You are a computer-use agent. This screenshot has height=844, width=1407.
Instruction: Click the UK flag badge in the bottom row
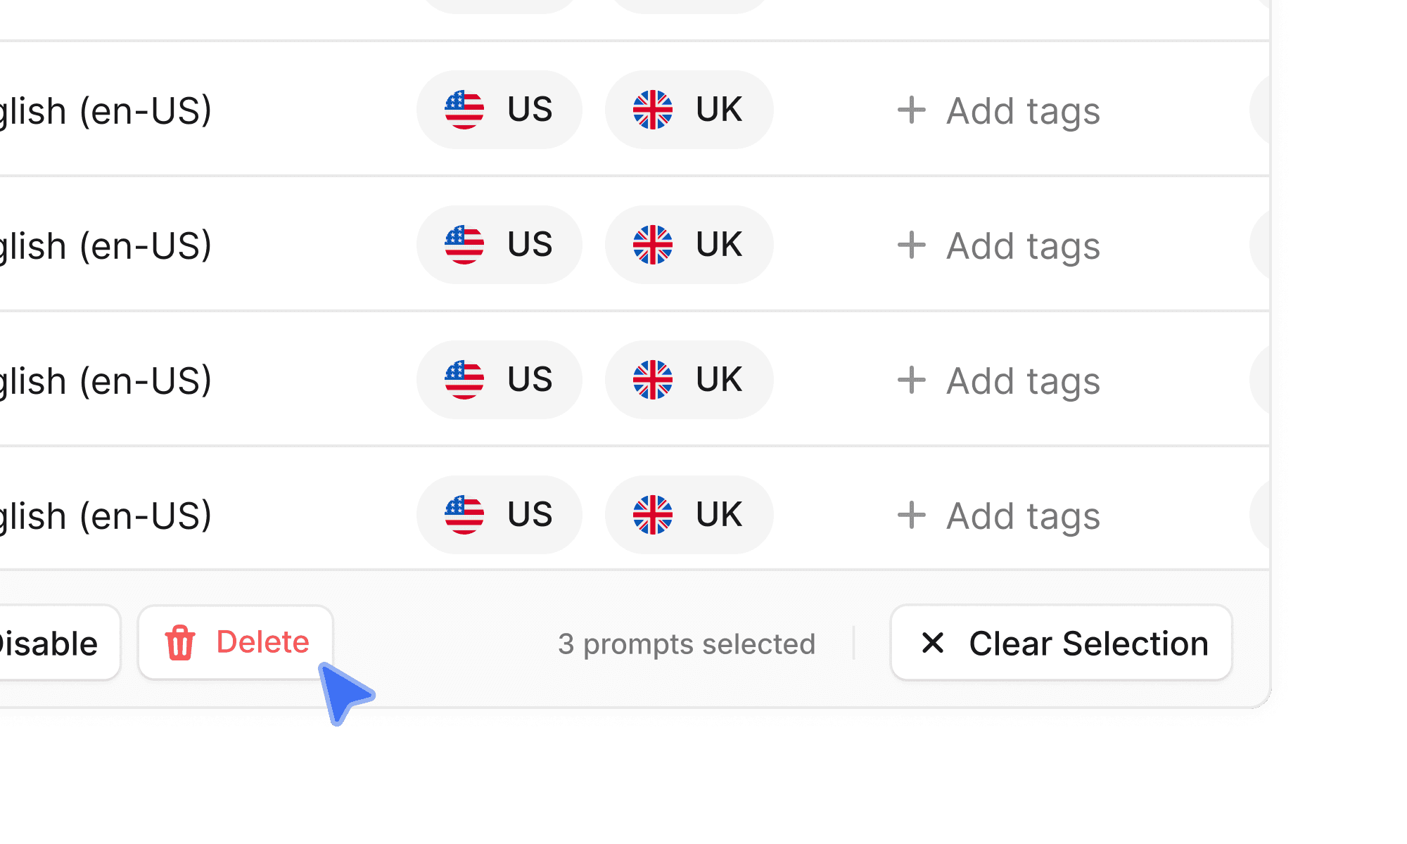pyautogui.click(x=688, y=514)
